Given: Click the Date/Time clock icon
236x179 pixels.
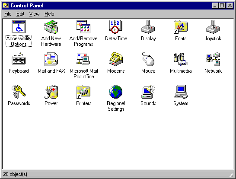Looking at the screenshot, I should click(x=116, y=27).
